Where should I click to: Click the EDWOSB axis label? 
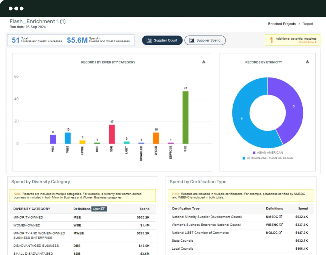pos(171,152)
